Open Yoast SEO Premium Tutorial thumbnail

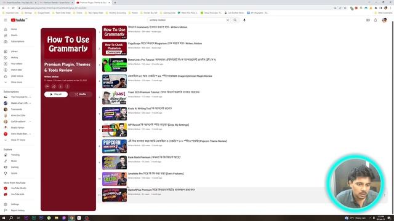[x=115, y=98]
